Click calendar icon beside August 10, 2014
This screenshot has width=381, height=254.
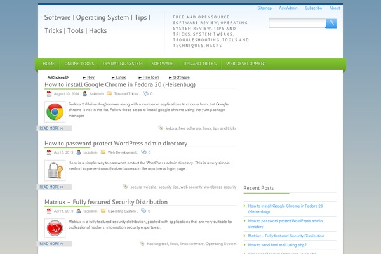(x=49, y=93)
